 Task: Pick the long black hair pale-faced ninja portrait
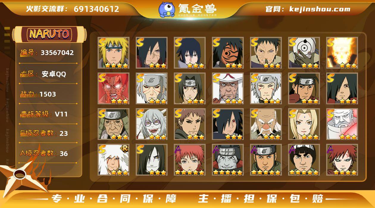click(x=151, y=160)
